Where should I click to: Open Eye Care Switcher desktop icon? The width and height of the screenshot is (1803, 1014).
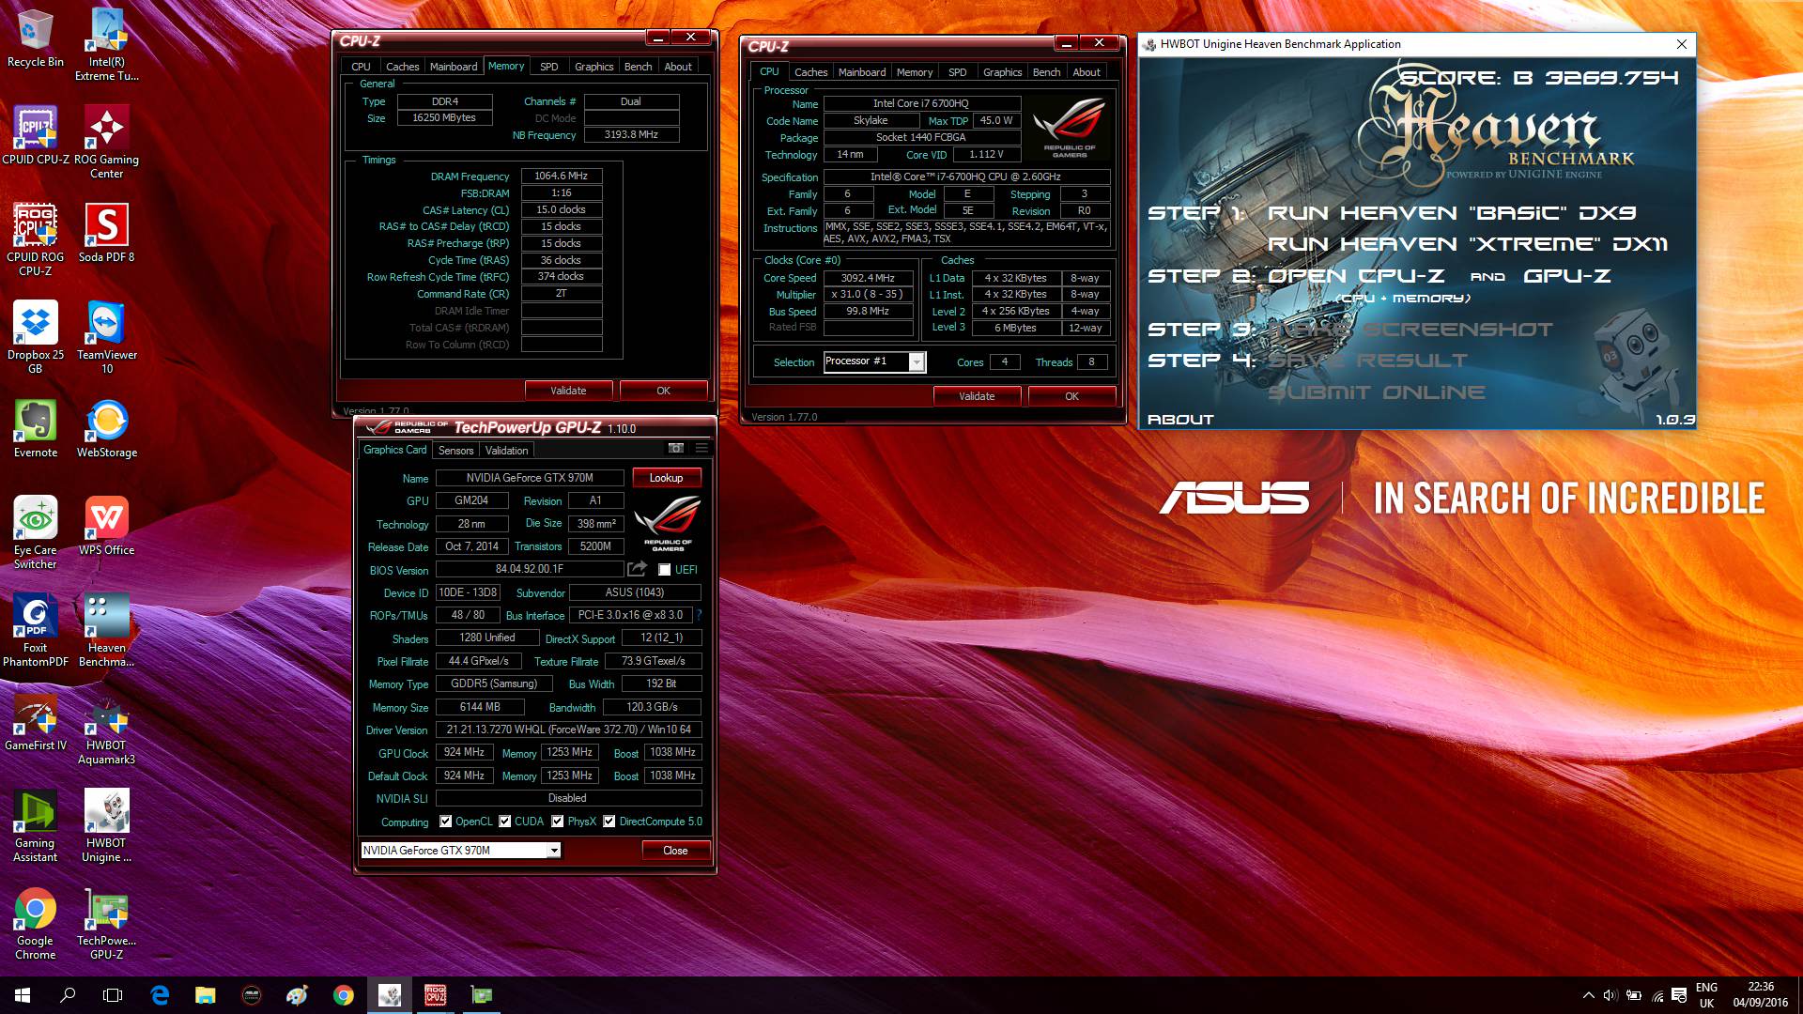(36, 532)
